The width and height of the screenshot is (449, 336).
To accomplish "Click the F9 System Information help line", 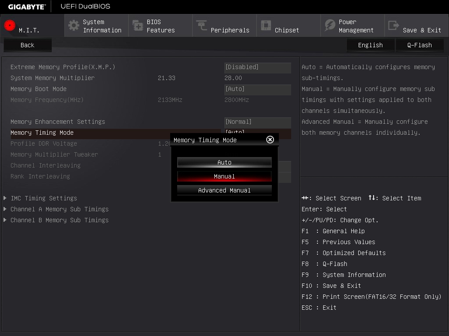I will [344, 275].
